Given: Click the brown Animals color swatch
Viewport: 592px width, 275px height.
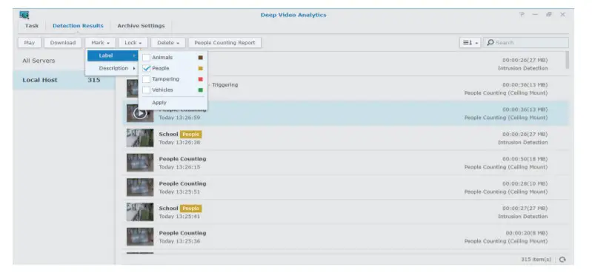Looking at the screenshot, I should point(201,58).
